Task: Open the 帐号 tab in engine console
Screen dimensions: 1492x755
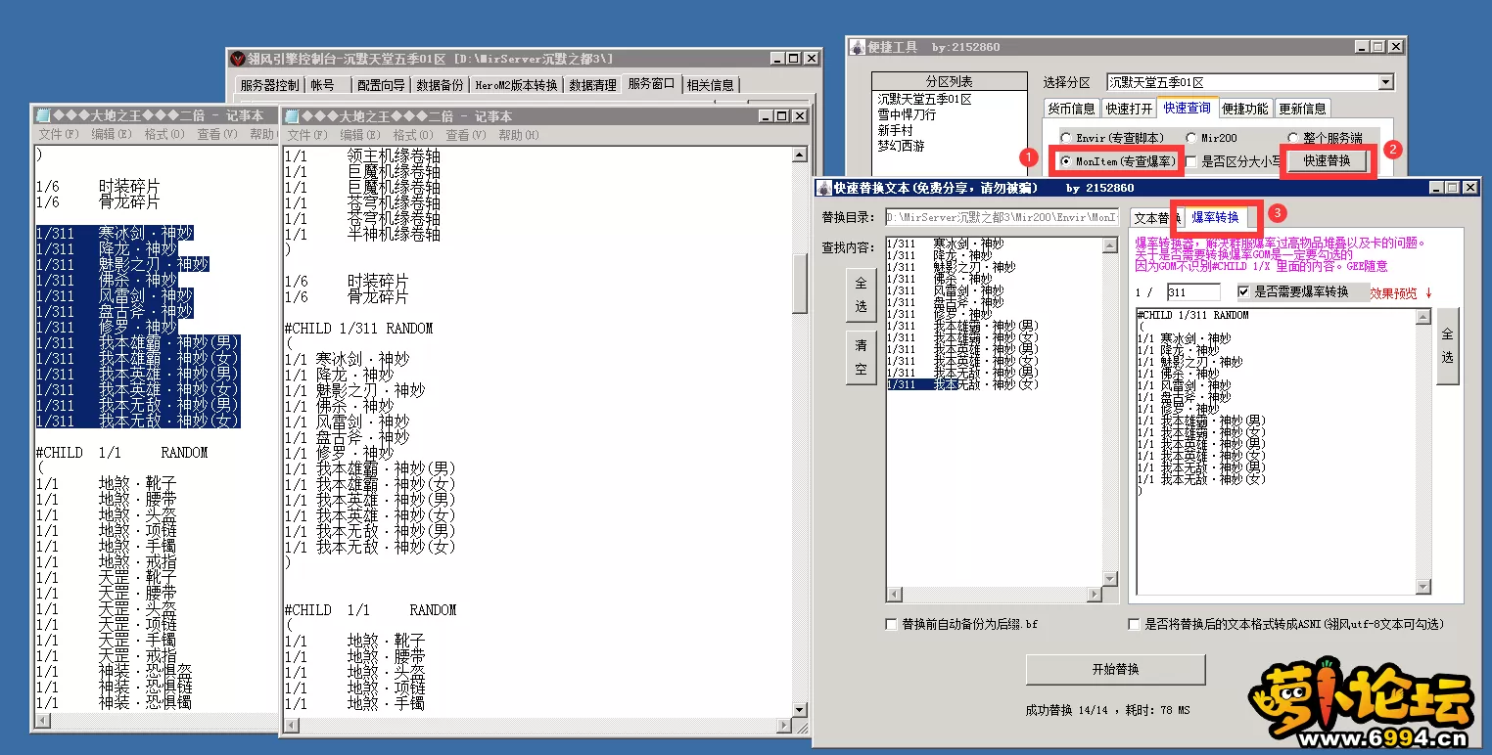Action: coord(326,85)
